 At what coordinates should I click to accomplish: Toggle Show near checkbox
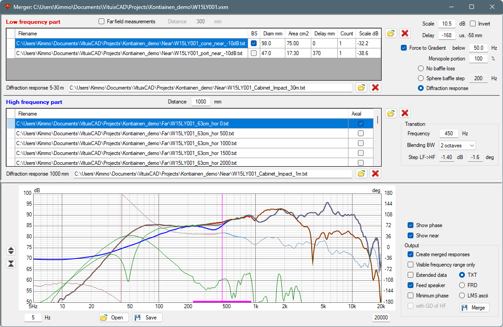coord(410,236)
